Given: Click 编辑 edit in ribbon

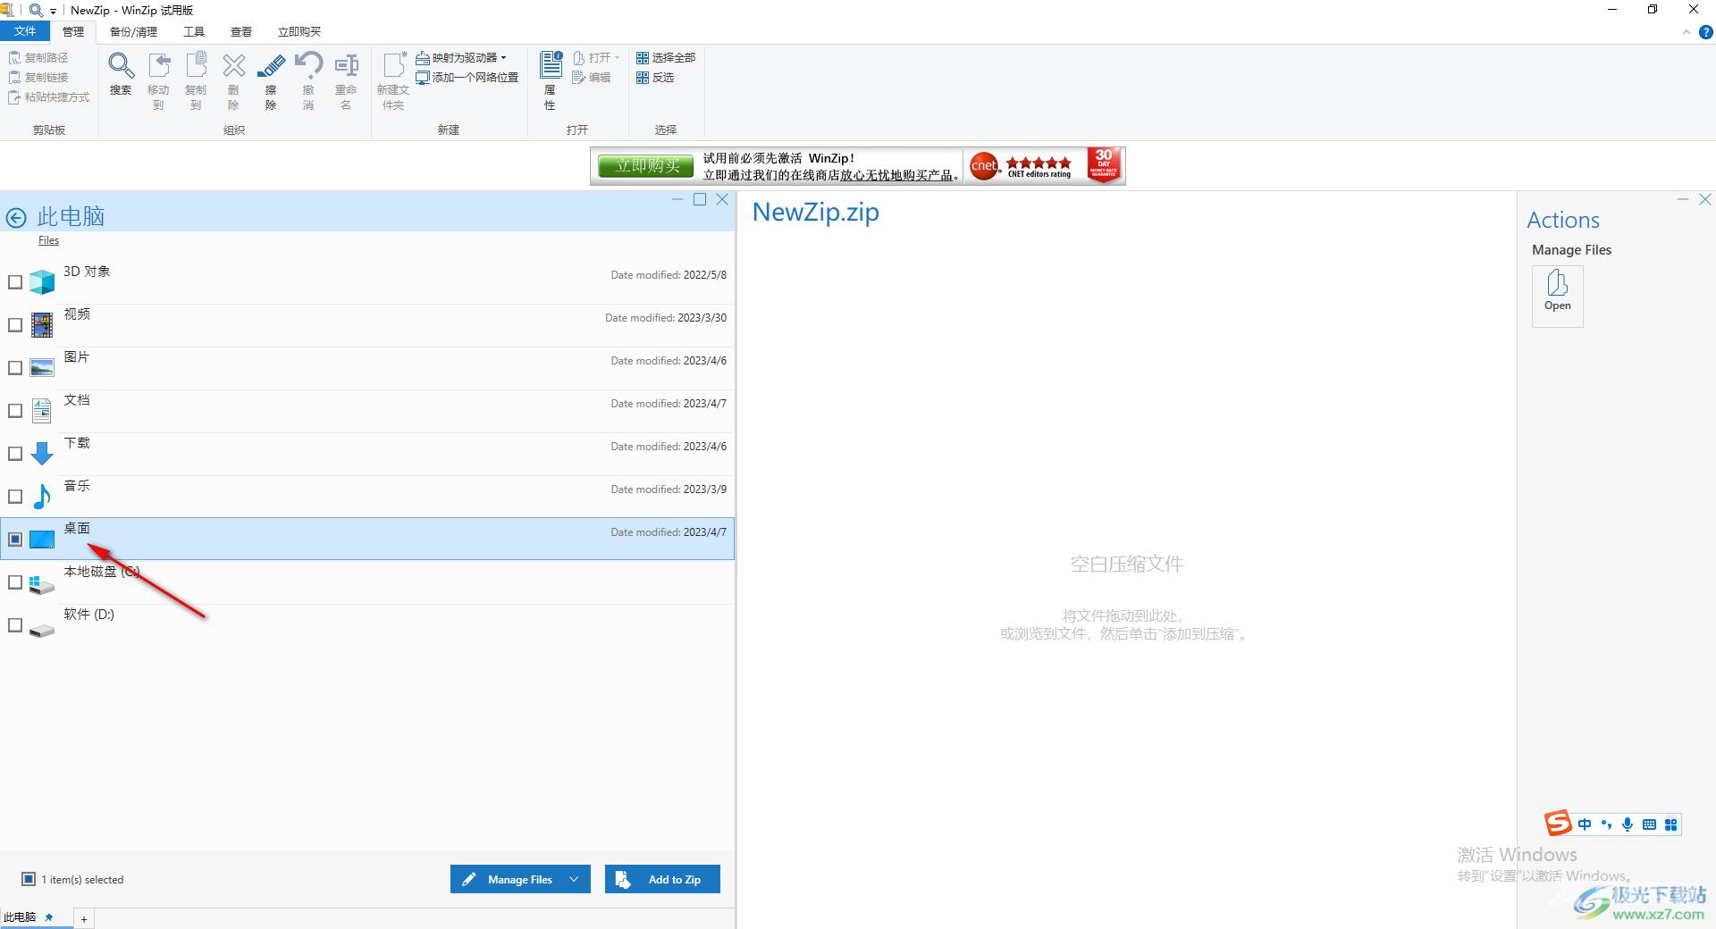Looking at the screenshot, I should click(x=592, y=78).
